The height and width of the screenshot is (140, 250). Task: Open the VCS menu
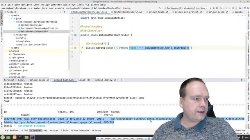click(87, 5)
